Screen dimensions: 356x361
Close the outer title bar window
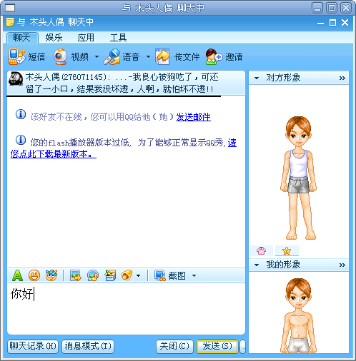pos(346,8)
